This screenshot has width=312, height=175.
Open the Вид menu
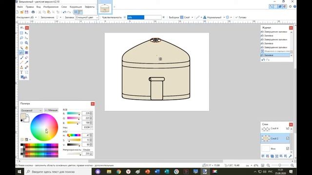point(39,7)
